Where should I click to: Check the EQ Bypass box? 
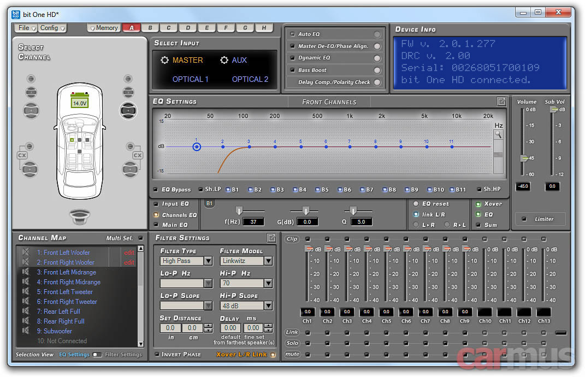tap(156, 189)
